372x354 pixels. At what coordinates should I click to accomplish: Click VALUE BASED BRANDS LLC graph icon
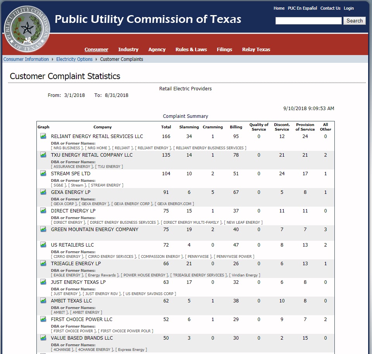pos(43,338)
